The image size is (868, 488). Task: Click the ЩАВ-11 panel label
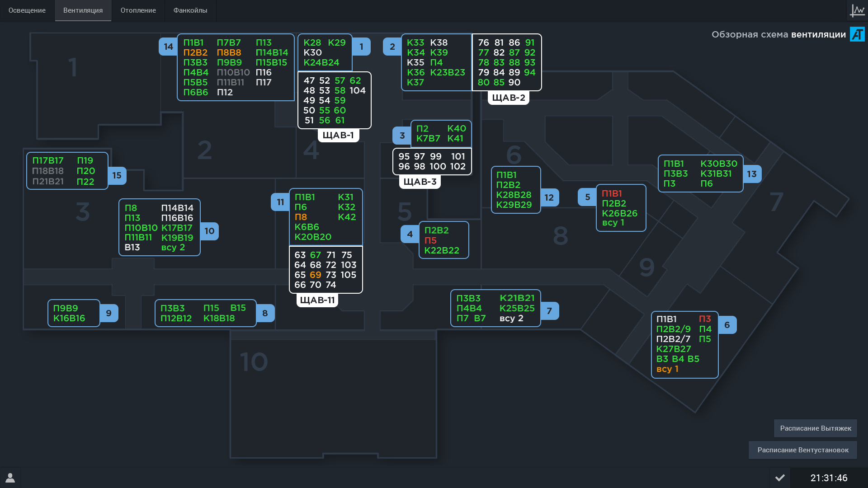(x=317, y=300)
